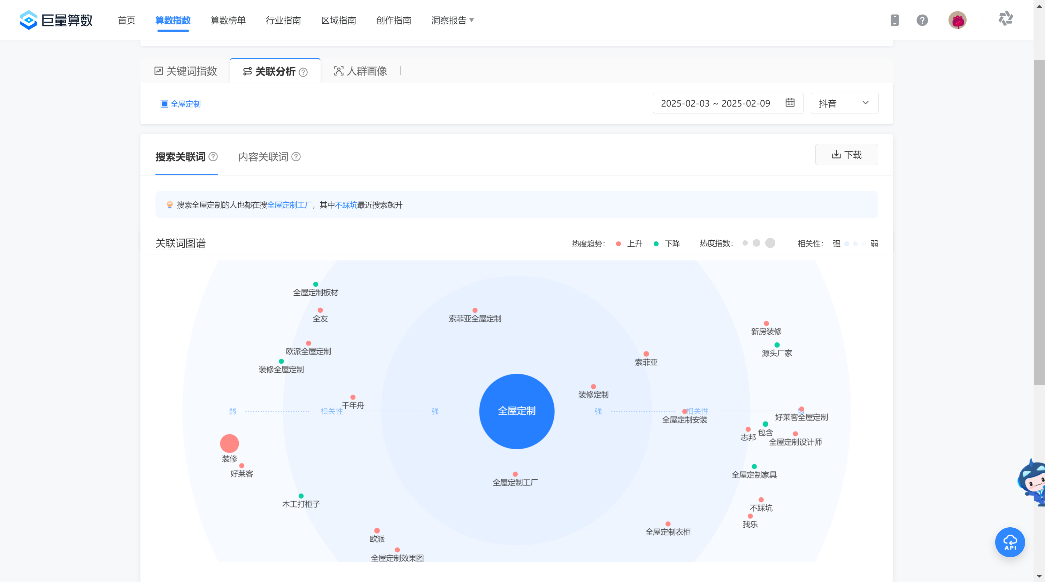The height and width of the screenshot is (582, 1045).
Task: Toggle the 全屋定制 keyword checkbox
Action: (x=164, y=104)
